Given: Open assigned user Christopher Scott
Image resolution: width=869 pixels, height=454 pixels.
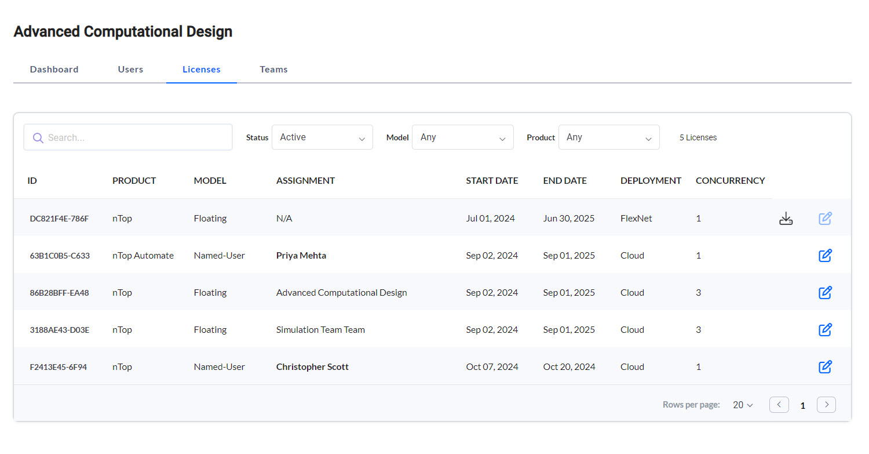Looking at the screenshot, I should click(312, 367).
